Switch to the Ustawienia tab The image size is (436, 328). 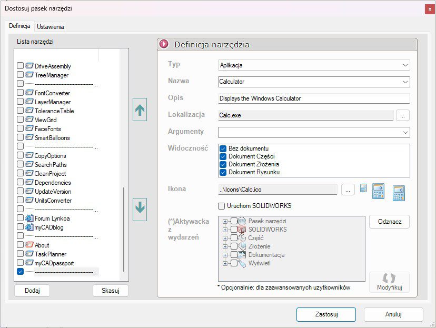(51, 27)
